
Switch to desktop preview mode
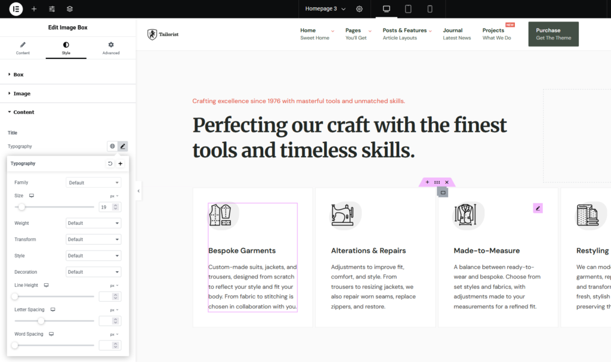386,8
